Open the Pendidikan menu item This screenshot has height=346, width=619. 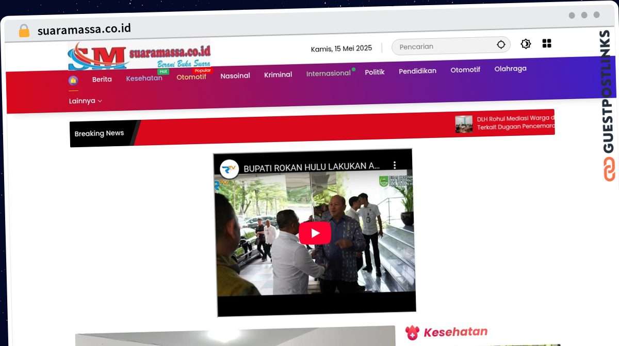tap(417, 71)
